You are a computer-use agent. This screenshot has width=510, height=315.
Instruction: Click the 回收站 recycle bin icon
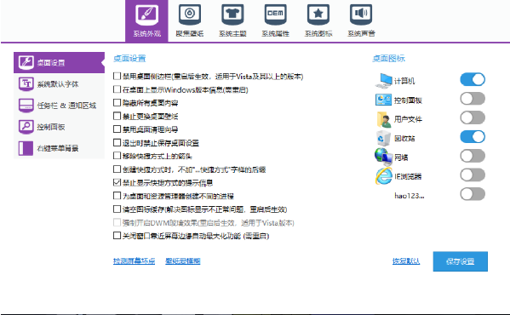(x=383, y=138)
